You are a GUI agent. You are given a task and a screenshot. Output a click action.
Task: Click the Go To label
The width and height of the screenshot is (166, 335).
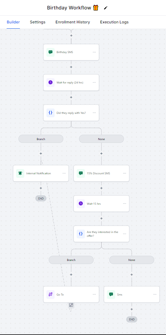click(60, 294)
